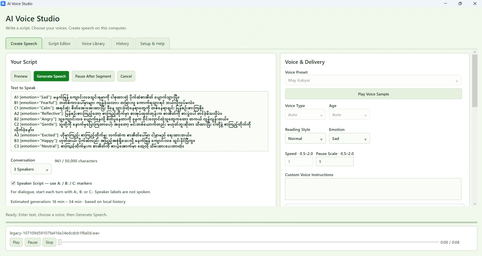The image size is (482, 256).
Task: Click the A3 emotion="Excited" script line
Action: coord(103,135)
